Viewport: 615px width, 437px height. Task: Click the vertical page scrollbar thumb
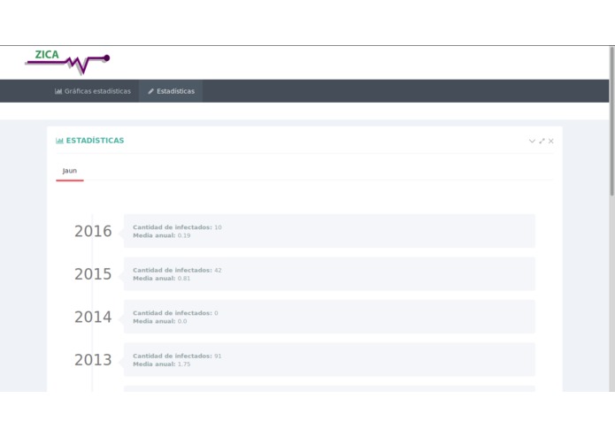tap(611, 121)
